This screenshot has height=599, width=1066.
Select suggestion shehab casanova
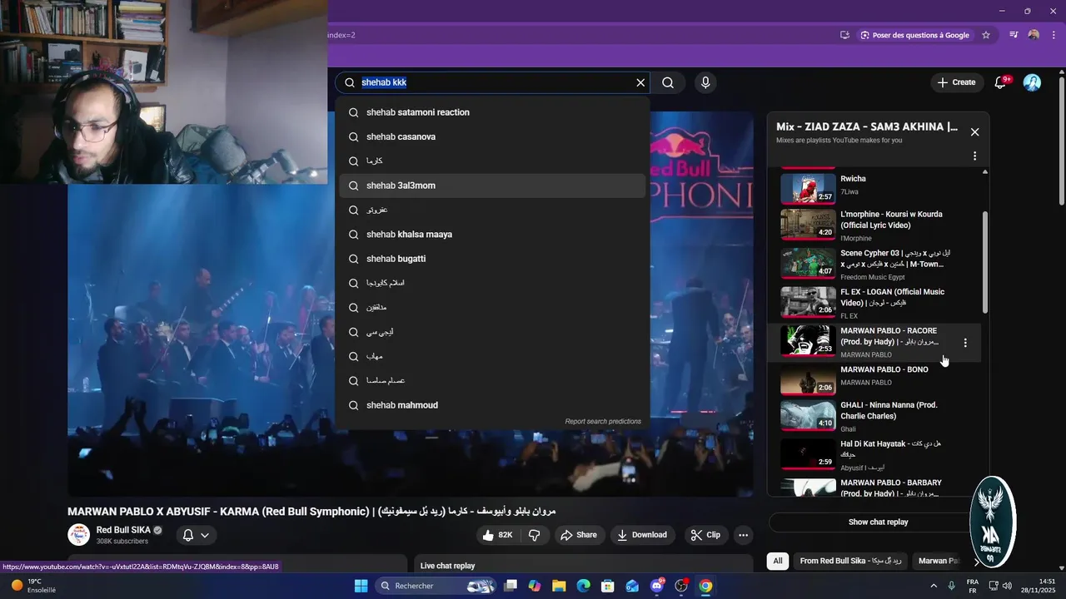[x=492, y=136]
